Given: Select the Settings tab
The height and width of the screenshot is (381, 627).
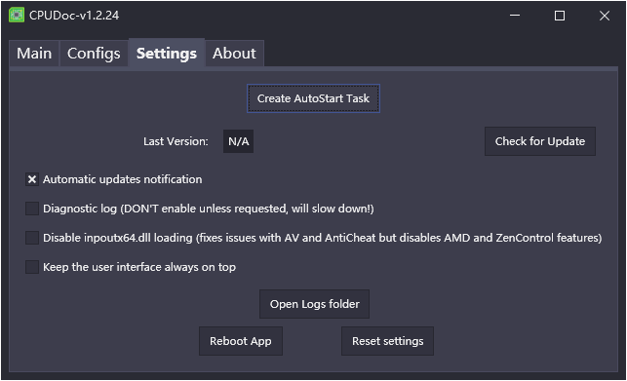Looking at the screenshot, I should 167,53.
